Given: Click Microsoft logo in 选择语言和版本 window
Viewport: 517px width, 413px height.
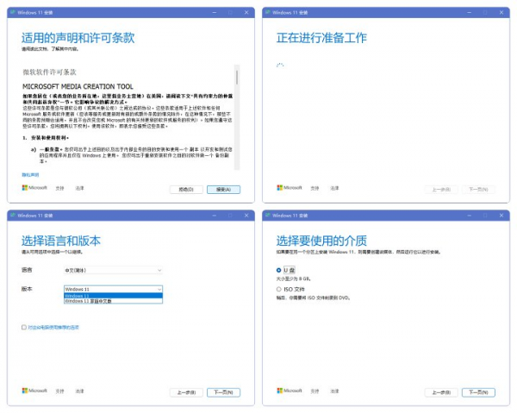Looking at the screenshot, I should click(x=34, y=391).
